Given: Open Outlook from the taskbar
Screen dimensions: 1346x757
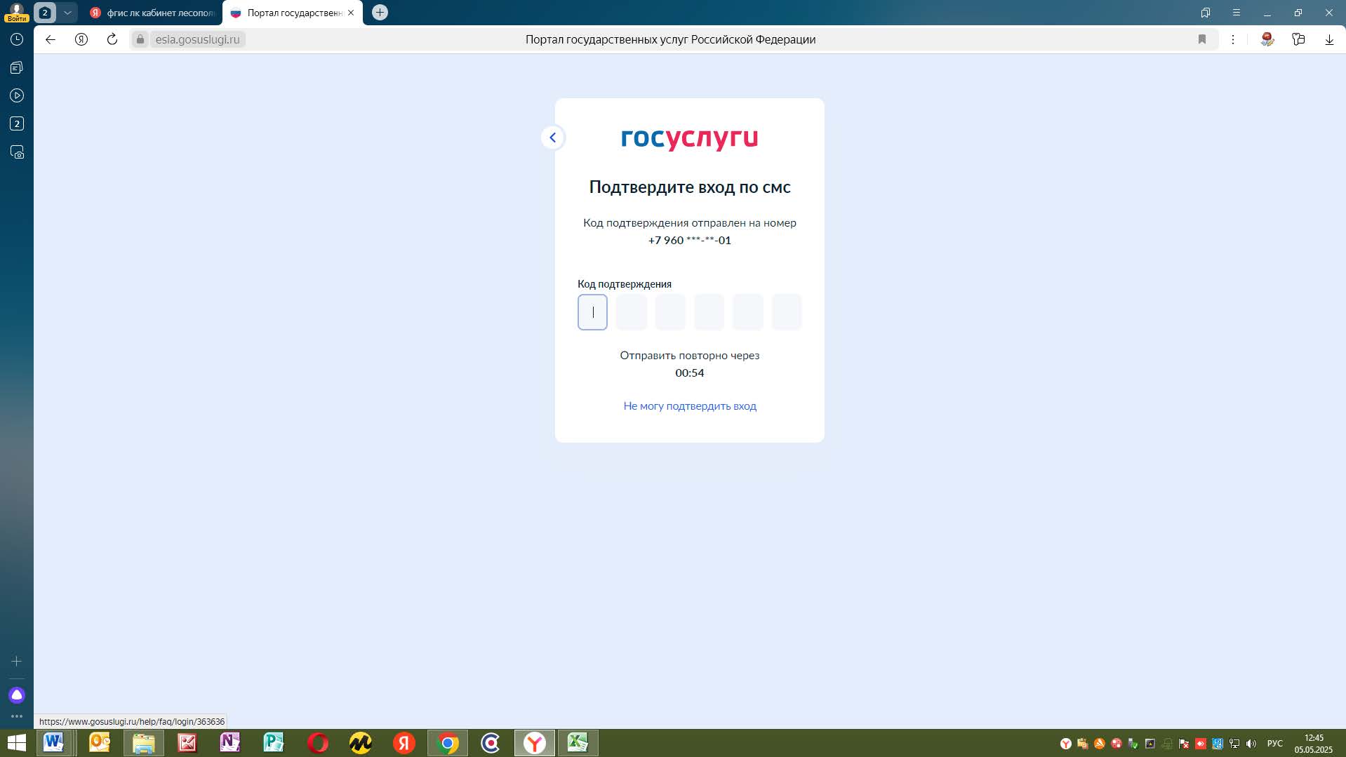Looking at the screenshot, I should pyautogui.click(x=99, y=743).
